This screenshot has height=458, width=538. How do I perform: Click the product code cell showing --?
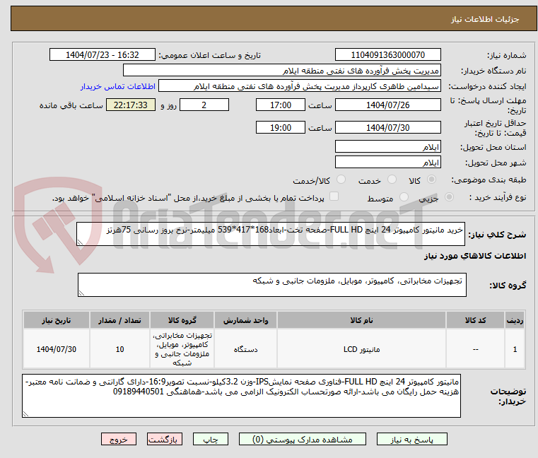pos(475,349)
